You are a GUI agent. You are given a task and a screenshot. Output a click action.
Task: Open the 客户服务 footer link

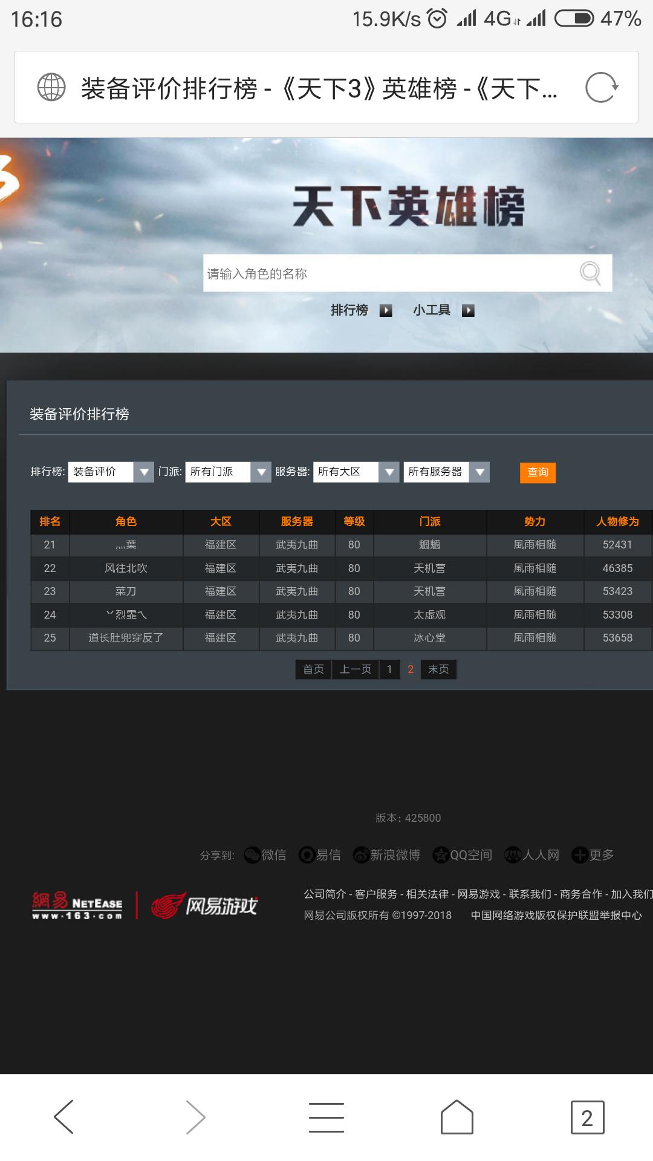(376, 894)
